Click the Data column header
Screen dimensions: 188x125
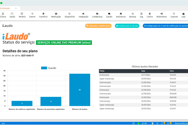click(x=143, y=71)
